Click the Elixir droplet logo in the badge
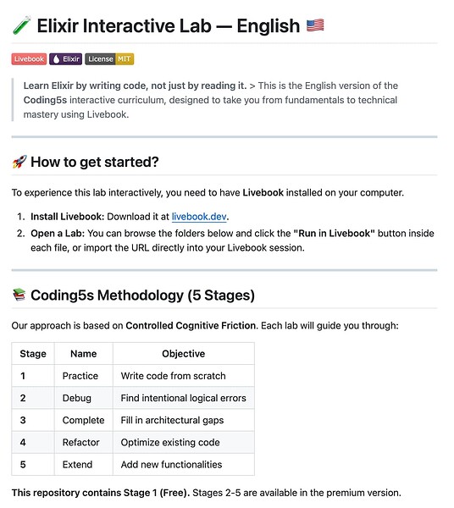 pyautogui.click(x=57, y=59)
